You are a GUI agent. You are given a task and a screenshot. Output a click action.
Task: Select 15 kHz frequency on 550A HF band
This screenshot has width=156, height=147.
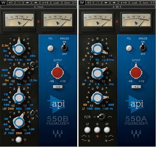point(110,56)
